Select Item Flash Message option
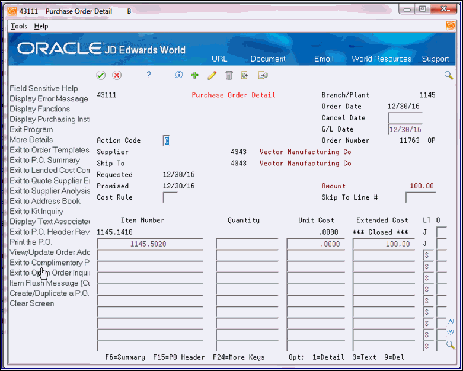This screenshot has height=371, width=463. 50,283
